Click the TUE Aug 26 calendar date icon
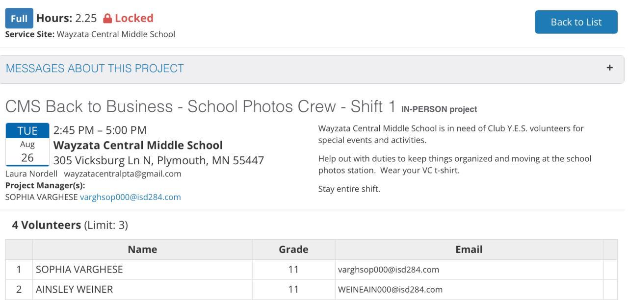Image resolution: width=628 pixels, height=300 pixels. [27, 145]
